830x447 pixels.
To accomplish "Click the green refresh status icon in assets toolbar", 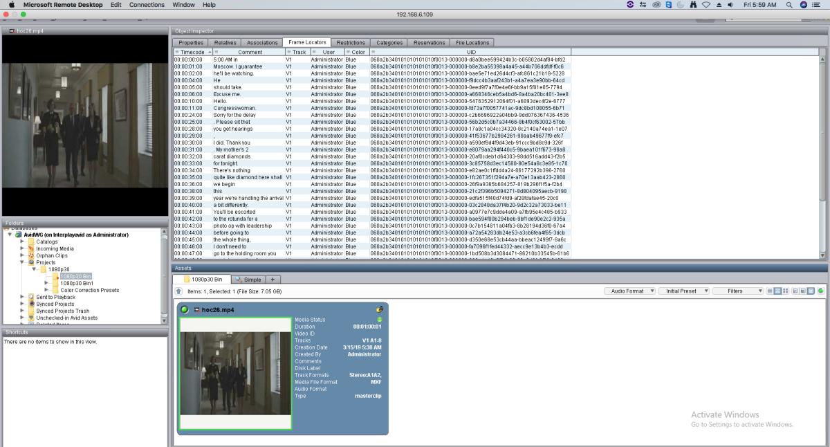I will (x=821, y=291).
